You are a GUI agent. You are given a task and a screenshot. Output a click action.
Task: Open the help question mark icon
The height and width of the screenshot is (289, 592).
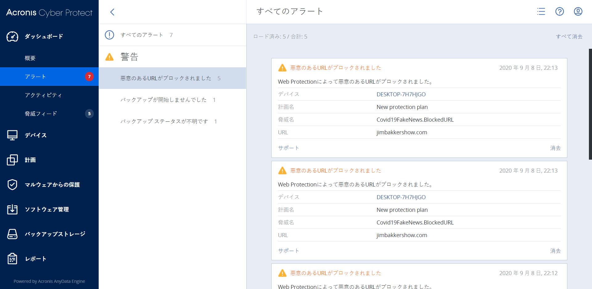[559, 11]
